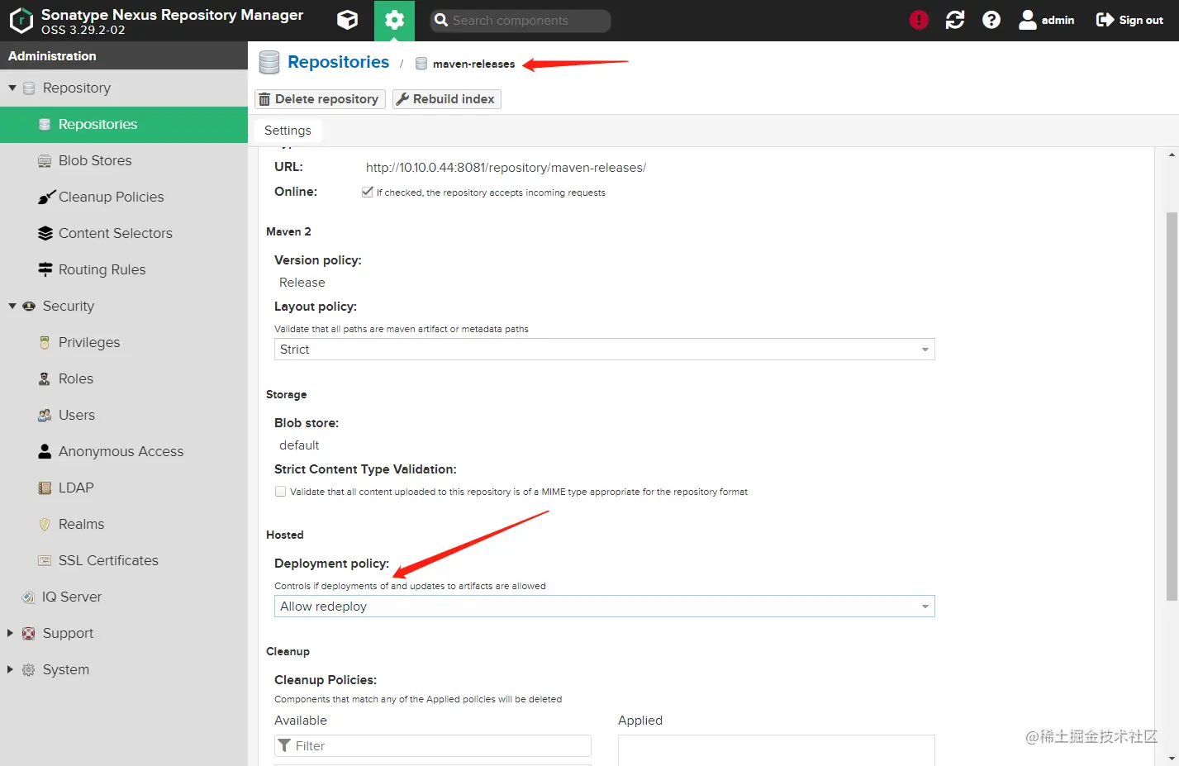Open LDAP in the sidebar

124,488
